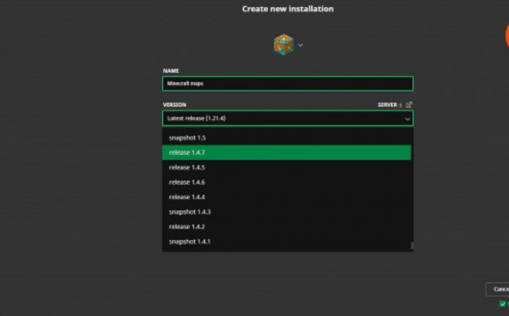The height and width of the screenshot is (316, 509).
Task: Click the installation block icon
Action: (x=284, y=45)
